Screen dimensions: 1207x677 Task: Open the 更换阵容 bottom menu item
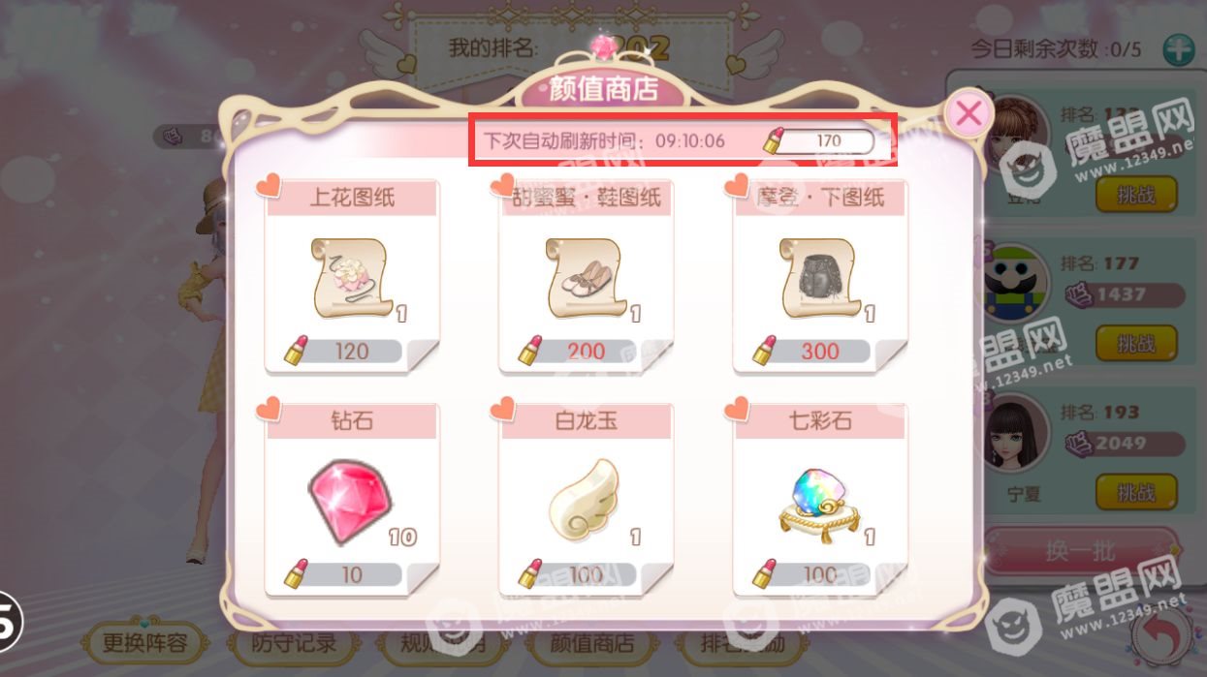tap(145, 641)
